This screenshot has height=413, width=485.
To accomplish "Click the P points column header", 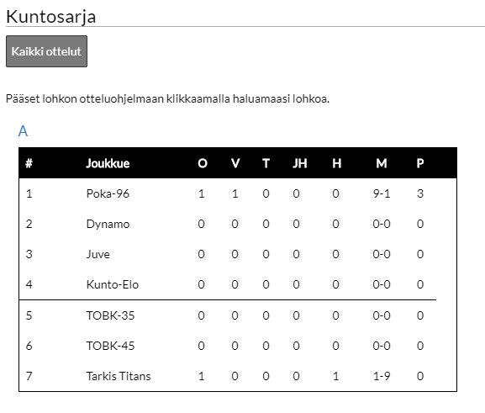I will click(420, 163).
